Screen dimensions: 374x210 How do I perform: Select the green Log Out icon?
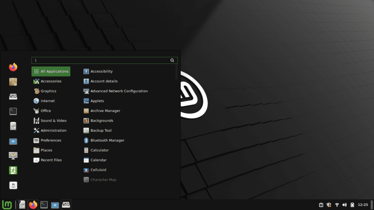(x=13, y=170)
